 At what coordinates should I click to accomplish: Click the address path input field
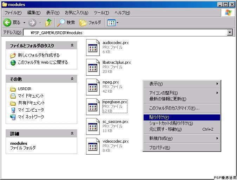pos(125,32)
